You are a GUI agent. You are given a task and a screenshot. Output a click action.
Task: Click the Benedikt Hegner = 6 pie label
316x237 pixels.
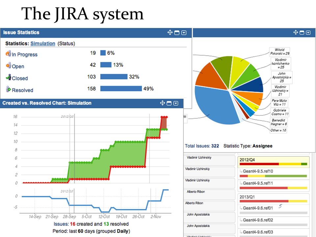[x=278, y=122]
